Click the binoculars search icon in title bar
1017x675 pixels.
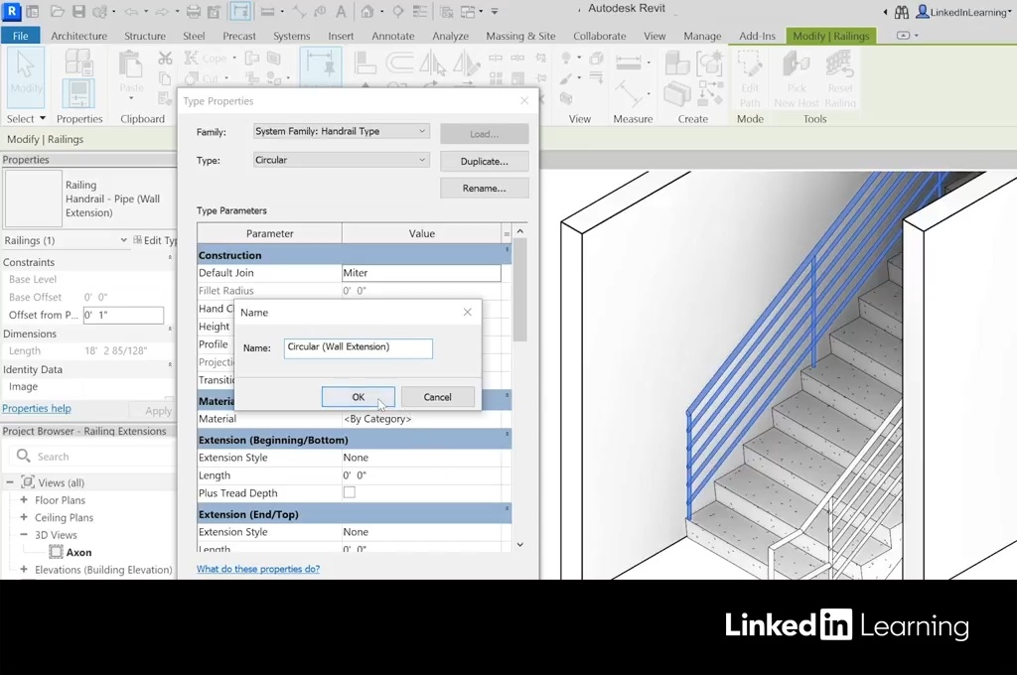pos(902,12)
